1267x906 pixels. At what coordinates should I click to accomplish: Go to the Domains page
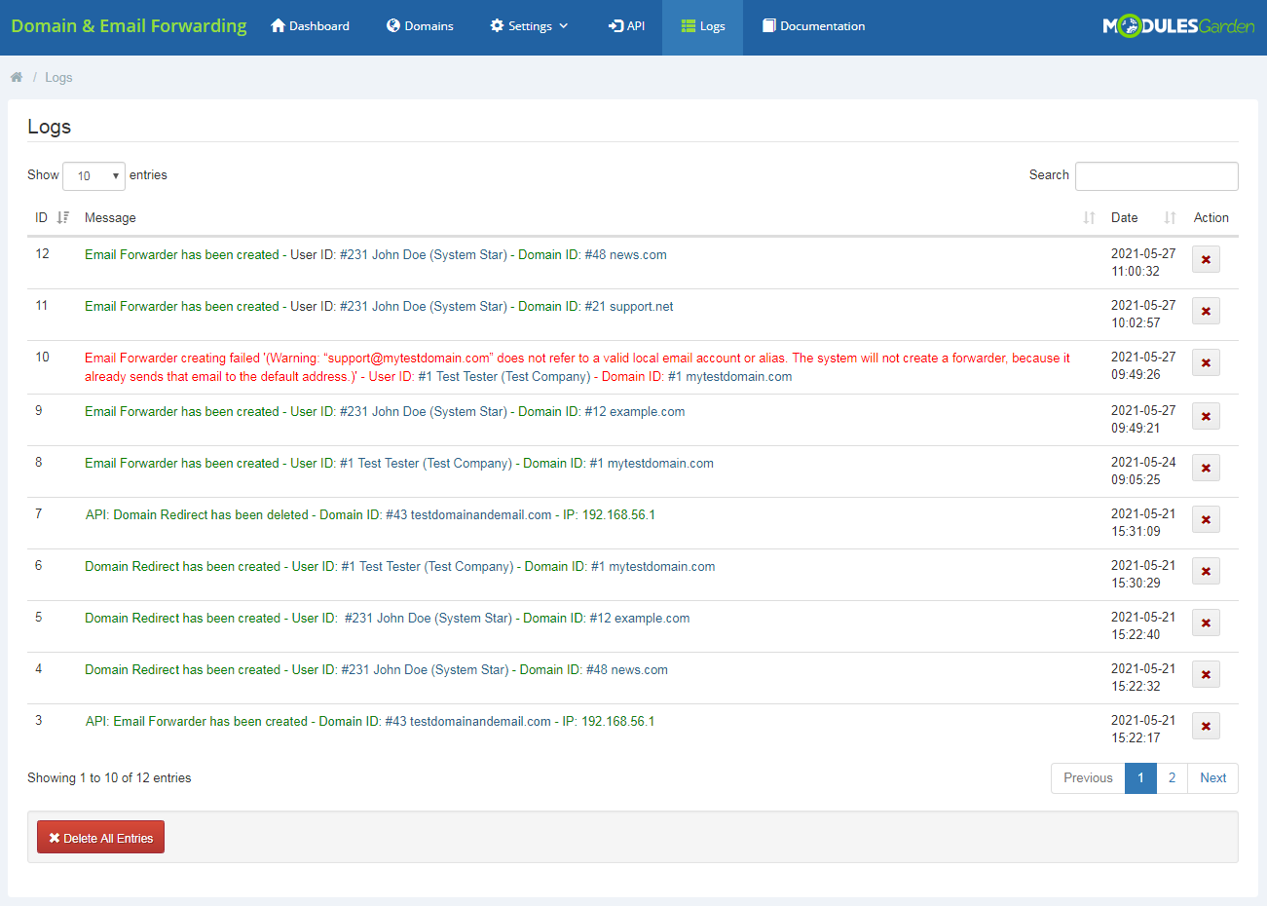[420, 26]
